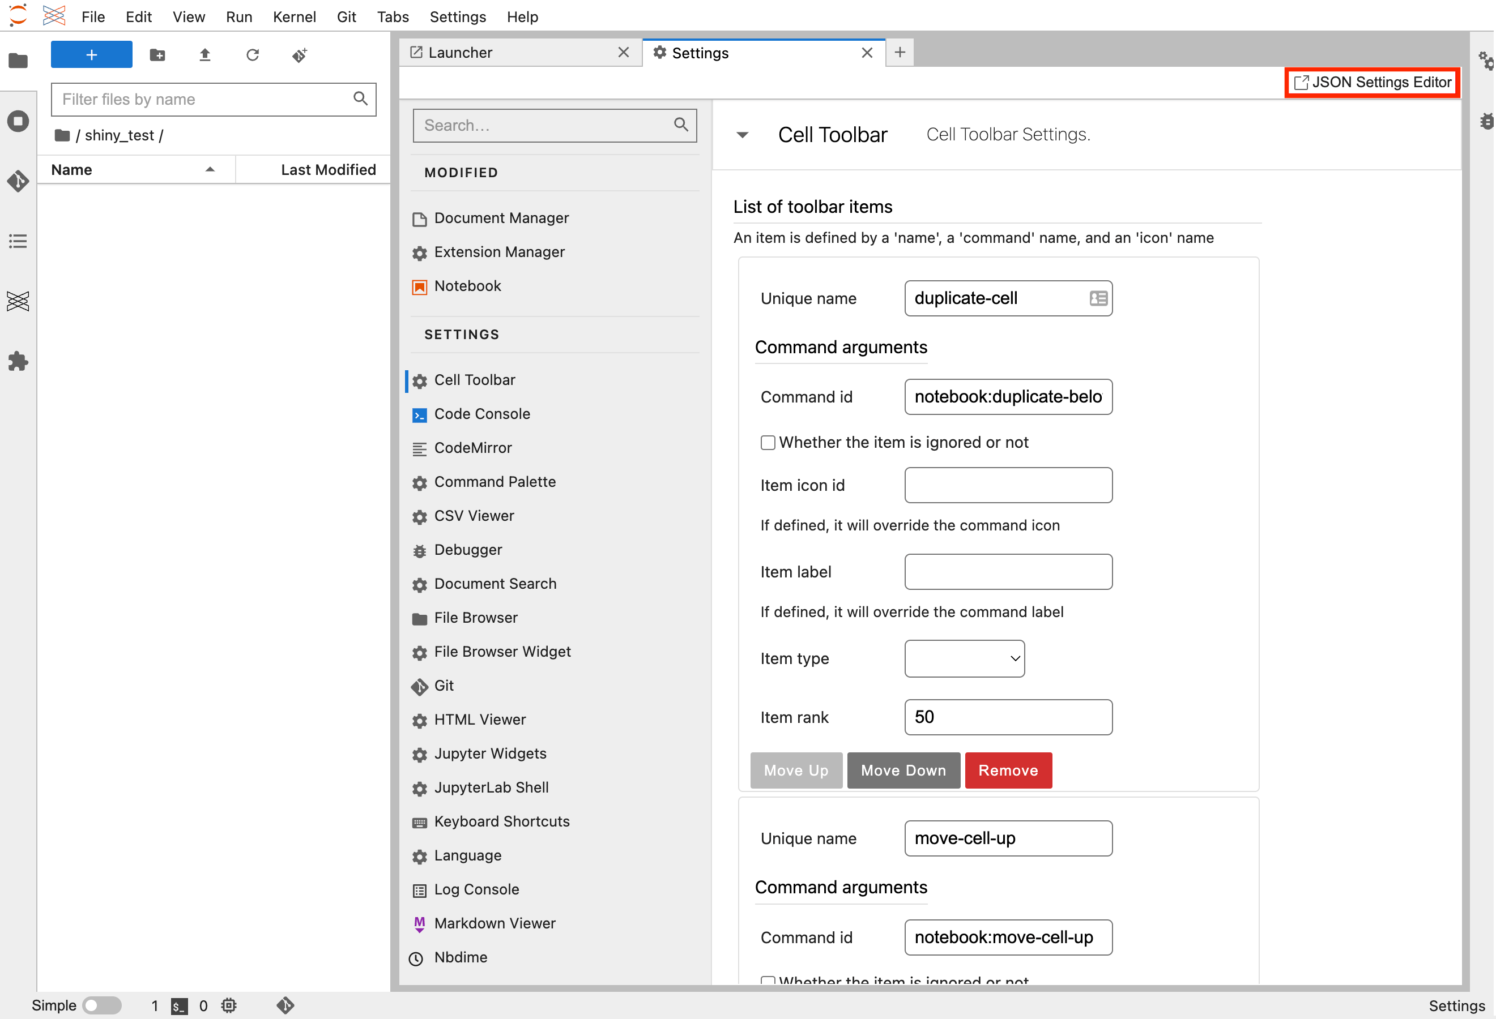Check 'Whether the item is ignored or not'

pyautogui.click(x=768, y=442)
